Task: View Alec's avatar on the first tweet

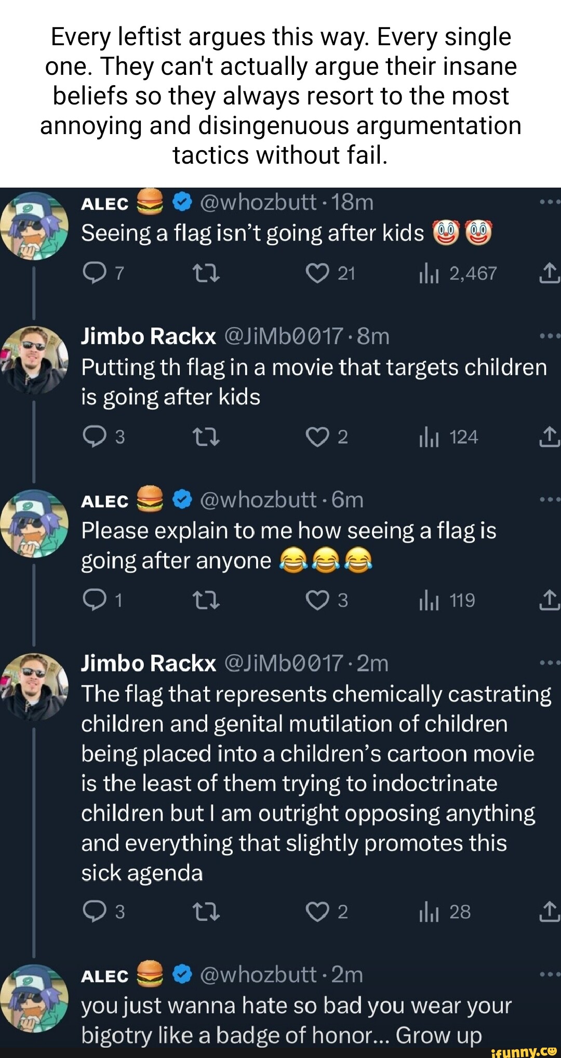Action: pos(34,226)
